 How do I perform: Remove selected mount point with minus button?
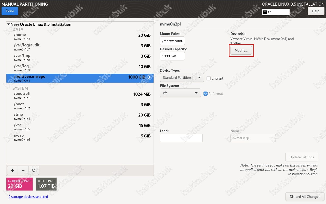pyautogui.click(x=23, y=170)
